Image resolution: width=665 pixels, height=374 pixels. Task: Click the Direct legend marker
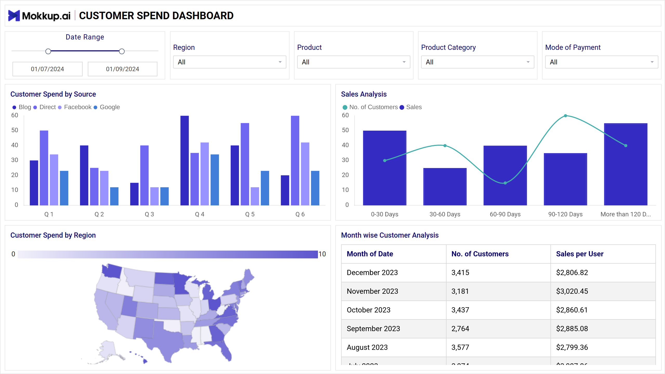click(x=35, y=108)
